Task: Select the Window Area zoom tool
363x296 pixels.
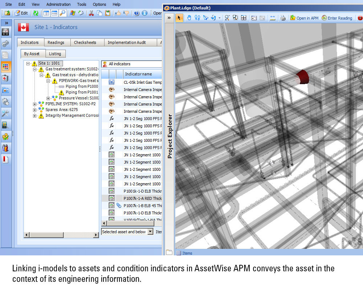Action: click(x=236, y=18)
